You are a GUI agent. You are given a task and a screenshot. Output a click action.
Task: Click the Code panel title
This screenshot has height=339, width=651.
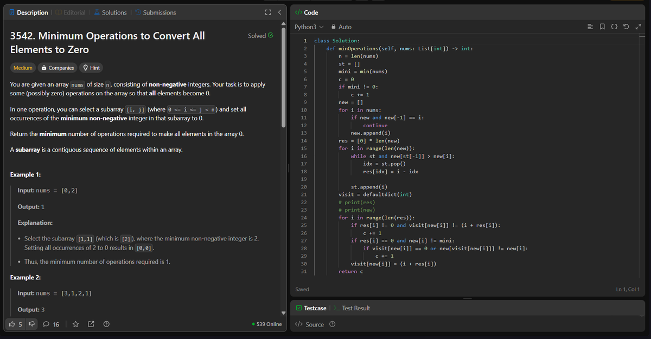coord(311,12)
